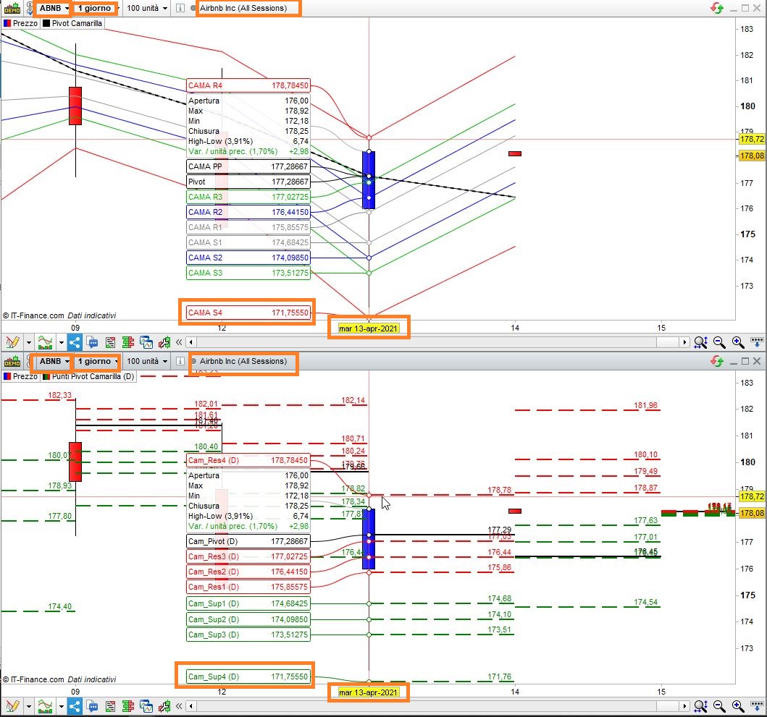Open comment bubble icon in bottom chart toolbar
This screenshot has width=767, height=717.
[93, 705]
